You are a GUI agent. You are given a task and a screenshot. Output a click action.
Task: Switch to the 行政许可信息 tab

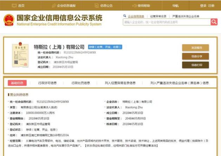tap(47, 83)
